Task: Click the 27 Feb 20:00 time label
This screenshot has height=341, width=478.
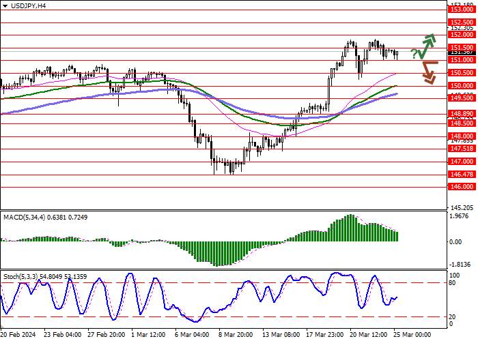Action: [107, 335]
